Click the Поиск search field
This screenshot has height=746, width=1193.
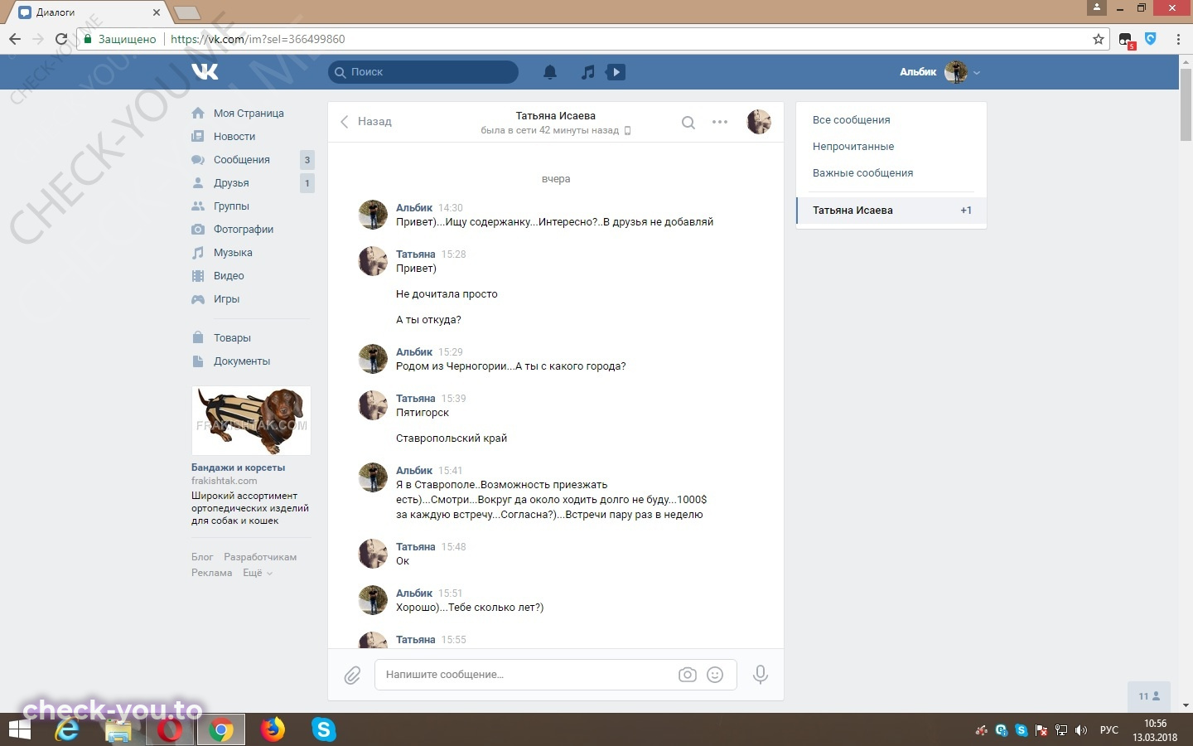(x=423, y=72)
